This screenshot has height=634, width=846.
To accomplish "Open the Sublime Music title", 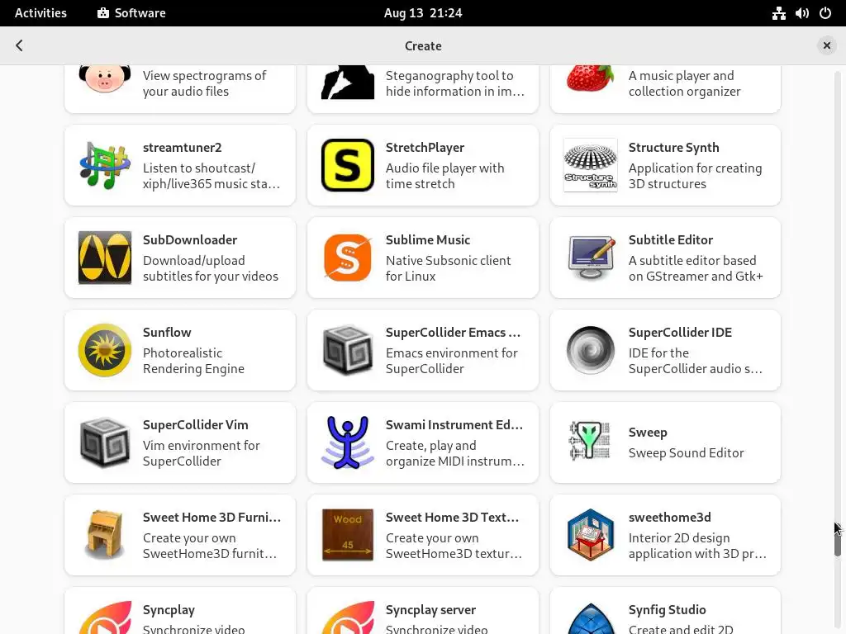I will (428, 240).
